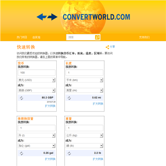Click the CONVERTWORLD.COM site title

tap(96, 17)
